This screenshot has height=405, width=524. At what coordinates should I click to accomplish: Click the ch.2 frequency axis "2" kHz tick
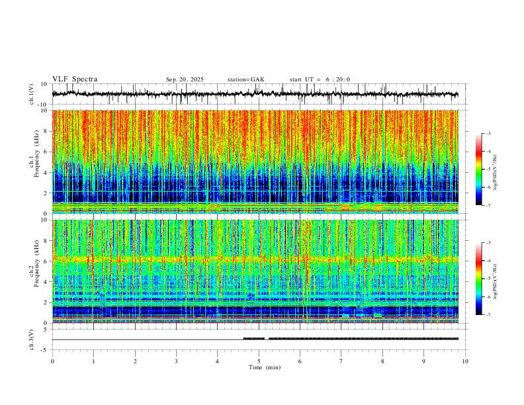coord(46,302)
